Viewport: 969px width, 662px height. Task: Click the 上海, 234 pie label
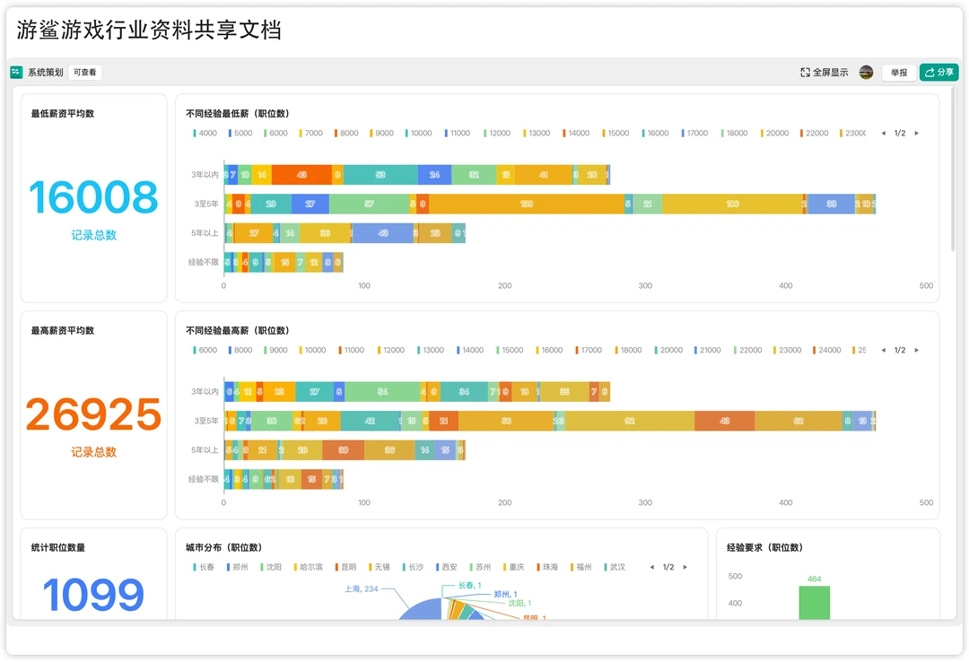(x=361, y=589)
